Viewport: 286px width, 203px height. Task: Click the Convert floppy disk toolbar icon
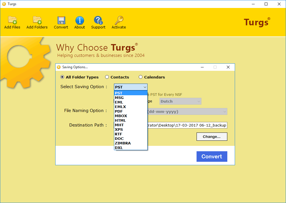(x=61, y=20)
